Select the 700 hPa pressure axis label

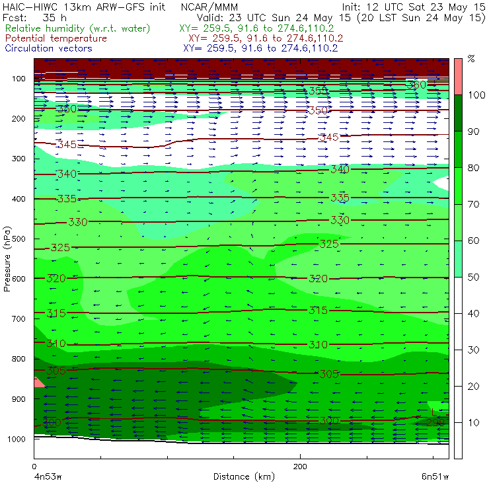click(x=19, y=319)
